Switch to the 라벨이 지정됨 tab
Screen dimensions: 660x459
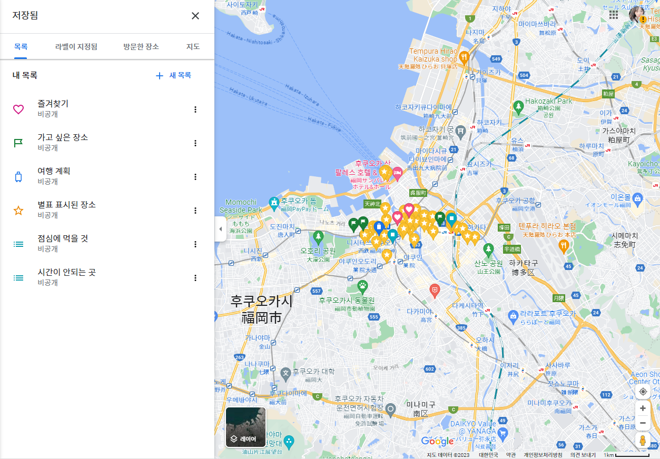pyautogui.click(x=76, y=46)
